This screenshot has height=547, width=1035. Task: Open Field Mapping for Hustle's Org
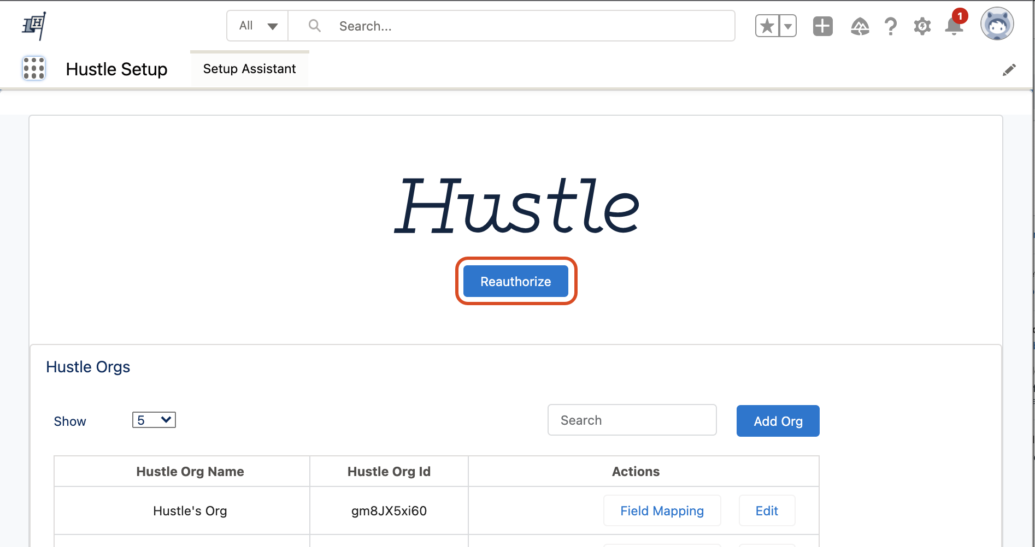pos(662,510)
